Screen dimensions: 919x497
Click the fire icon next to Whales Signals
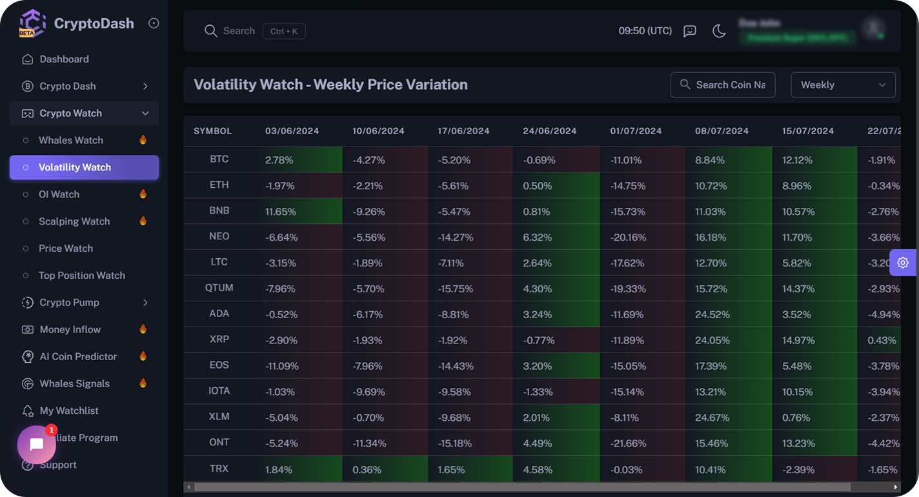[x=143, y=383]
